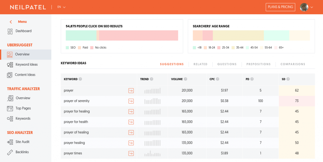
Task: Open Keyword Ideas lightbulb icon
Action: click(10, 65)
